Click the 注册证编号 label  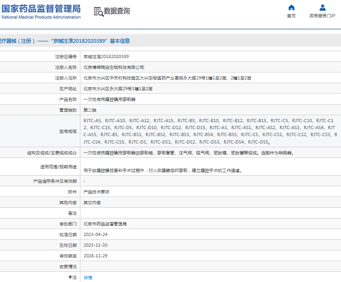[66, 57]
